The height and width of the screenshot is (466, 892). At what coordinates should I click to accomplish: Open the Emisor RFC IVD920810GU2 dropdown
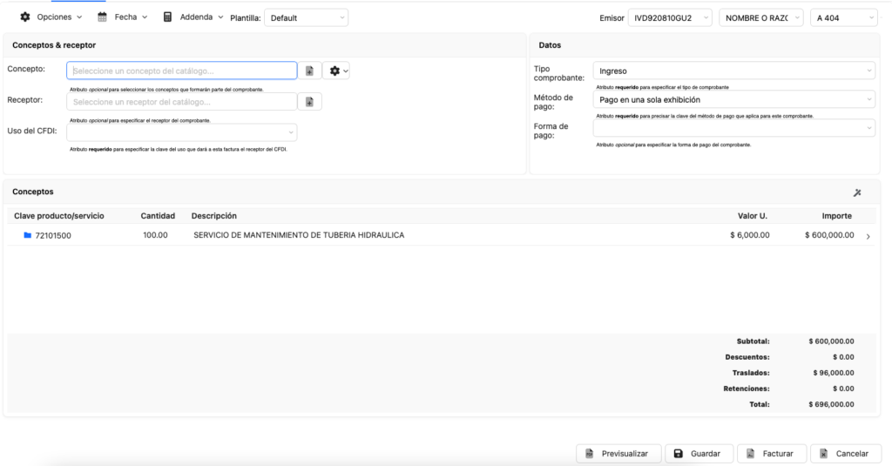pyautogui.click(x=670, y=17)
